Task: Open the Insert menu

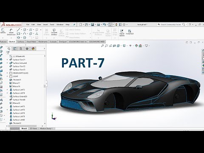Action: click(45, 25)
